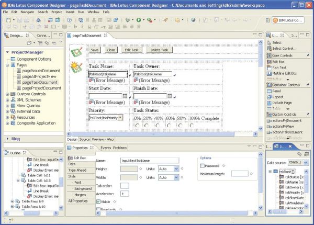Click the editor horizontal scrollbar
This screenshot has width=314, height=225.
(x=153, y=134)
